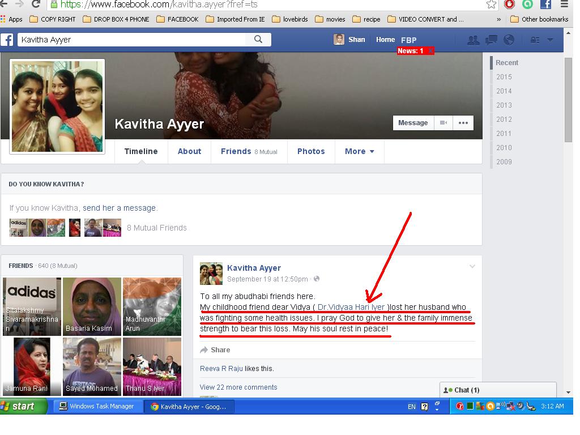The height and width of the screenshot is (435, 580).
Task: Open the Friends tab
Action: [x=249, y=151]
